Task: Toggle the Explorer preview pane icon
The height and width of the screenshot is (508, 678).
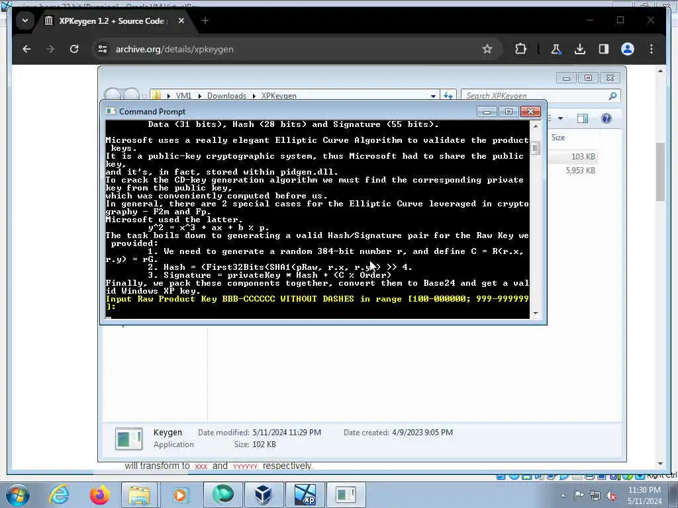Action: tap(583, 118)
